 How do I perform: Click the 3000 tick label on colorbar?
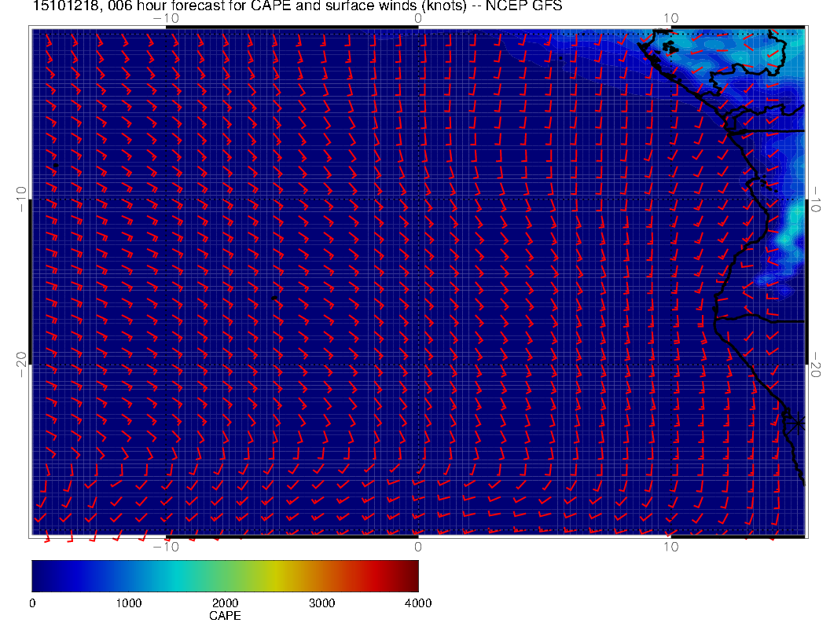tap(321, 603)
